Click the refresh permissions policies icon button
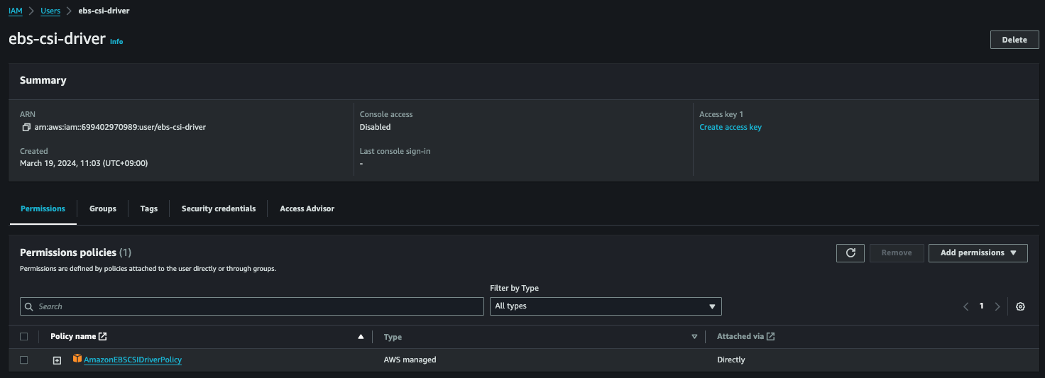1045x378 pixels. (x=850, y=253)
